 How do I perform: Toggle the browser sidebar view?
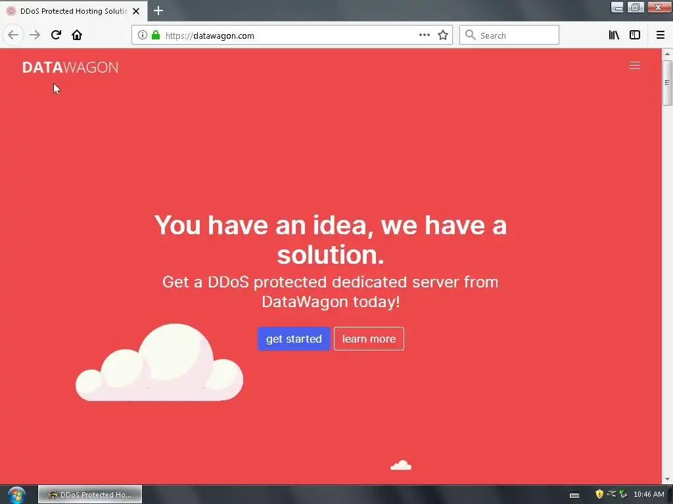coord(635,35)
